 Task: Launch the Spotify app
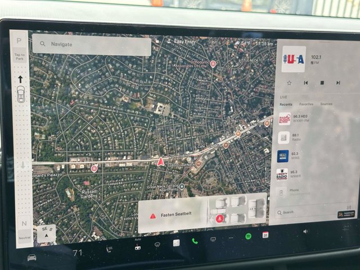coord(248,236)
